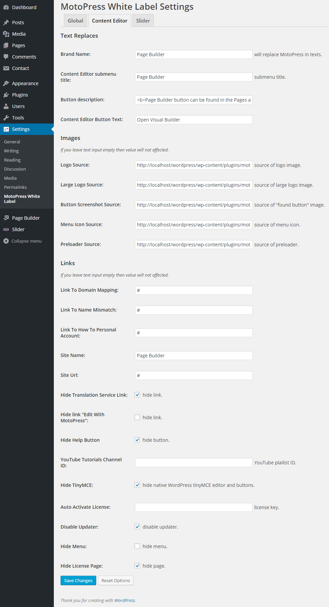Uncheck Hide Translation Service Link checkbox

137,395
